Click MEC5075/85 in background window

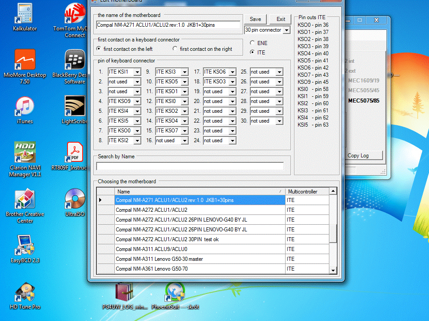(364, 100)
